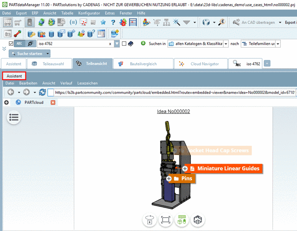Close the PARTcloud browser tab
This screenshot has height=231, width=297.
click(53, 103)
